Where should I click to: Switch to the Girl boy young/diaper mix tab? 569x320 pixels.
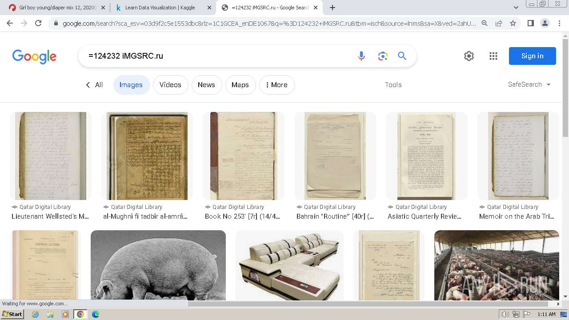coord(57,8)
